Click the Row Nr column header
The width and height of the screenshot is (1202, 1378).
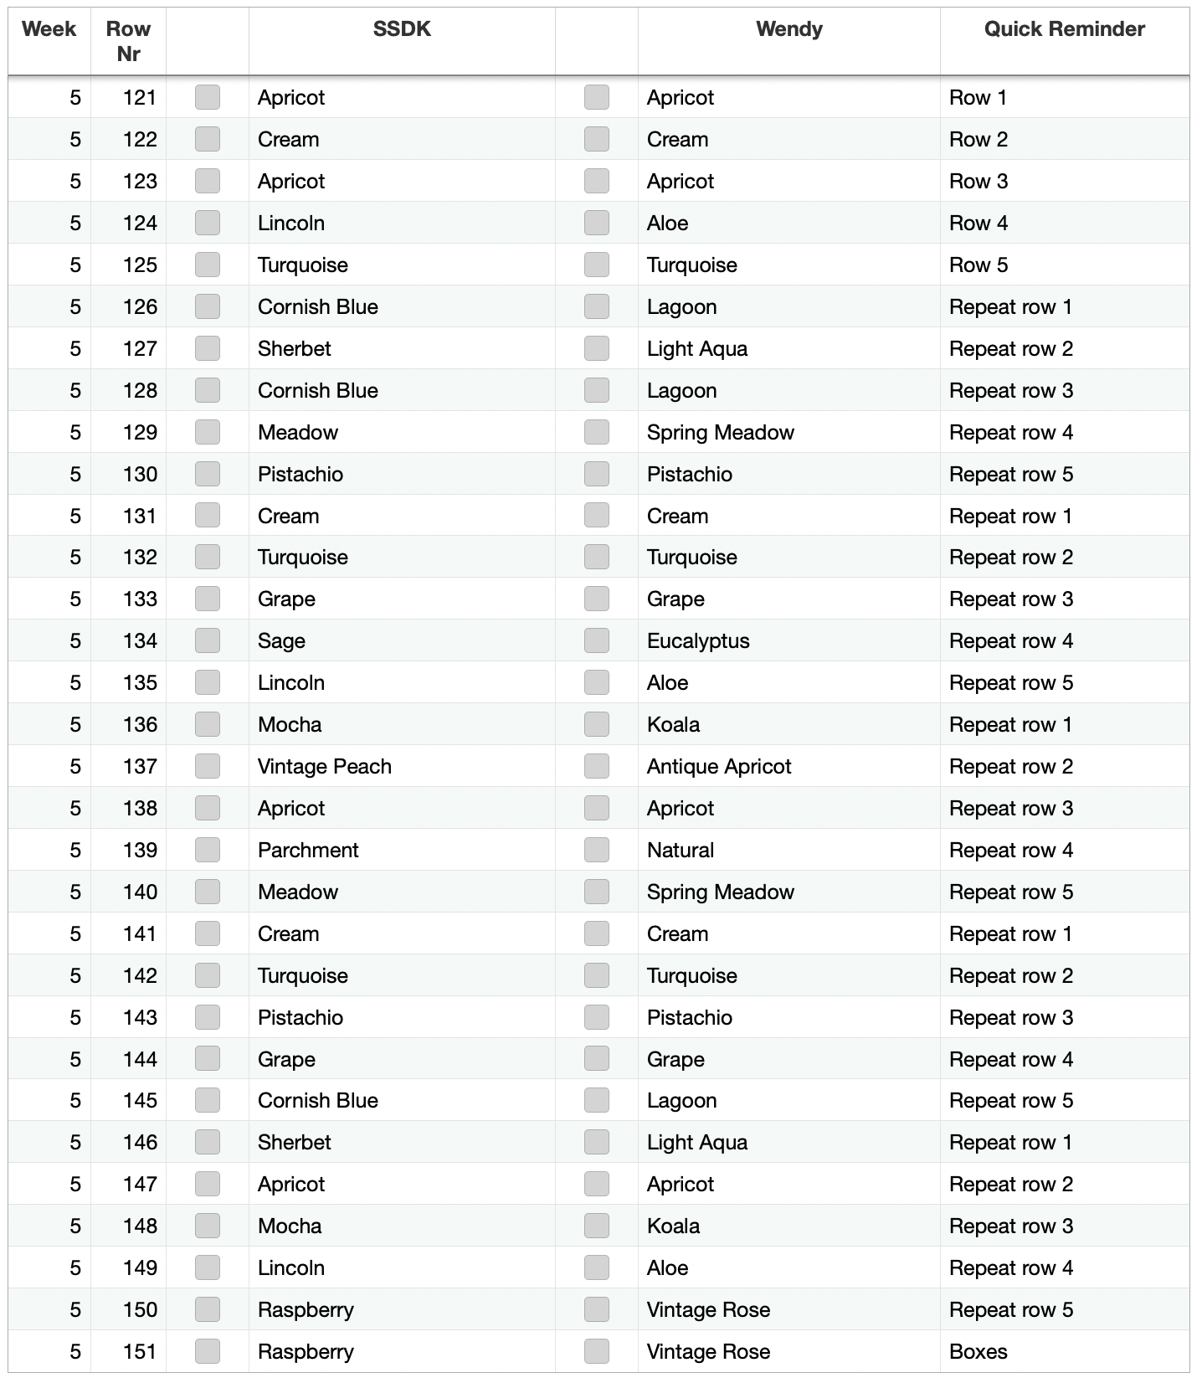pyautogui.click(x=128, y=41)
